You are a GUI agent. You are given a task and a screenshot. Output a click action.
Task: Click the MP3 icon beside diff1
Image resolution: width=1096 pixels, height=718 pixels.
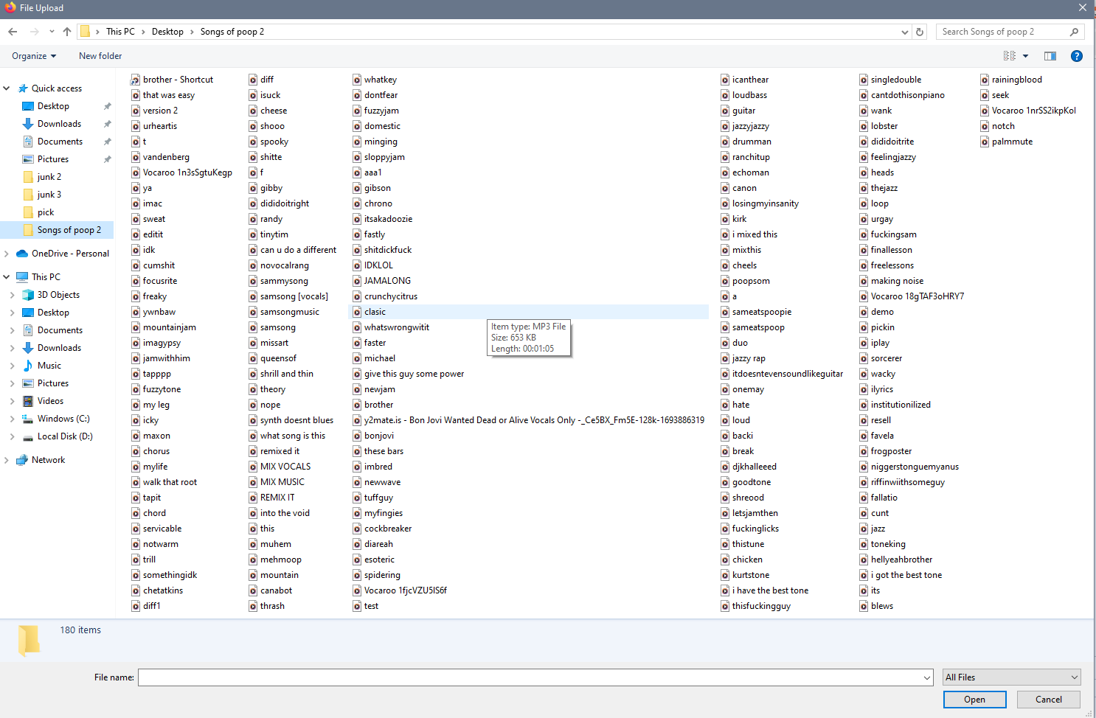[x=136, y=606]
